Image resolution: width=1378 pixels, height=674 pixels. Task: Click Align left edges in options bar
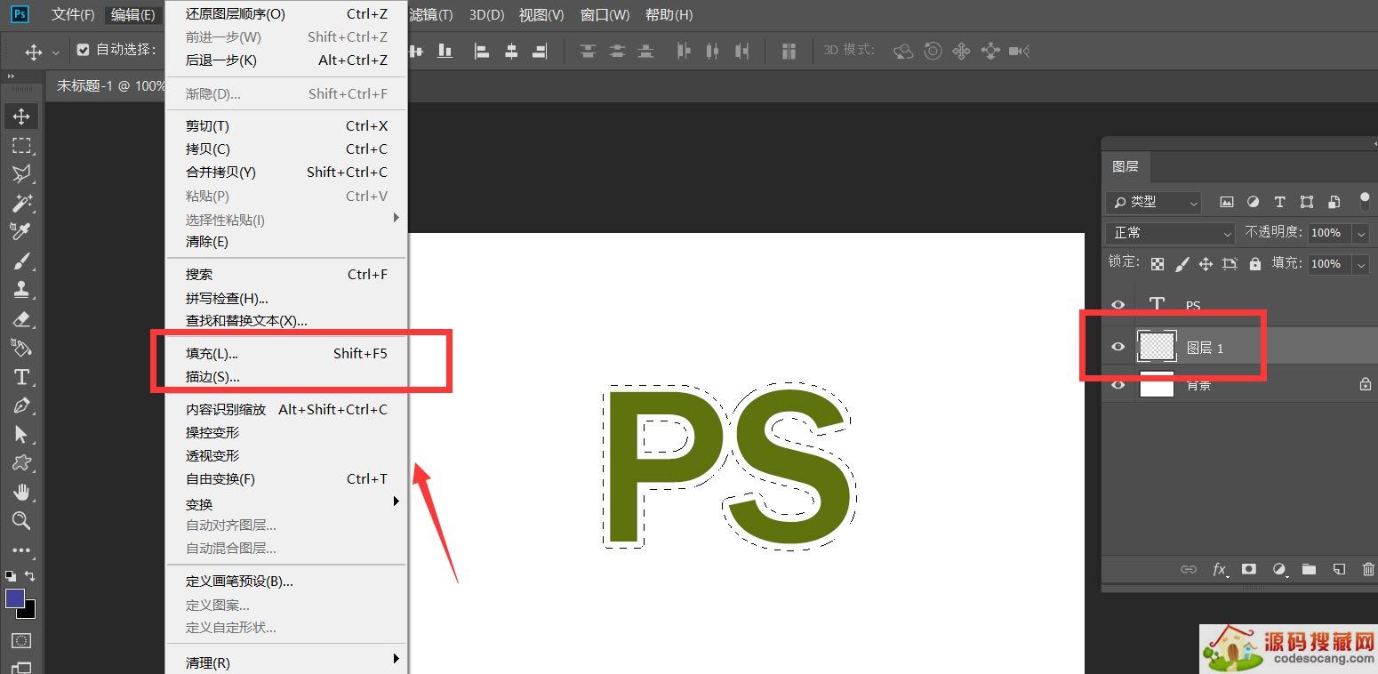click(x=482, y=51)
